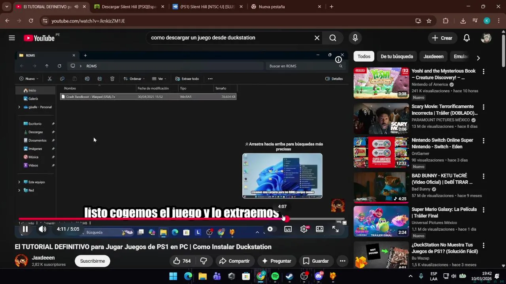Switch to Descargar Silent Hill tab
The height and width of the screenshot is (284, 506).
tap(129, 7)
